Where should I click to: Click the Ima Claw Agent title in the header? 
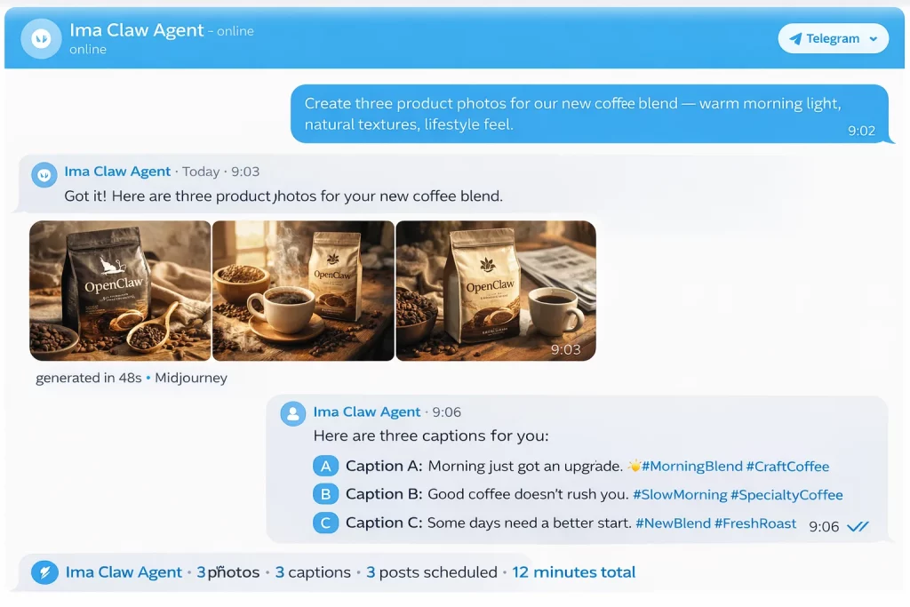click(136, 30)
